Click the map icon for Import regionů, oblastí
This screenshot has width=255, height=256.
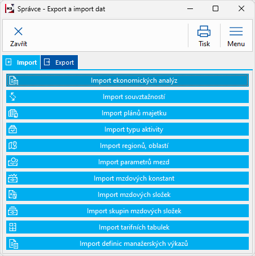pos(12,146)
